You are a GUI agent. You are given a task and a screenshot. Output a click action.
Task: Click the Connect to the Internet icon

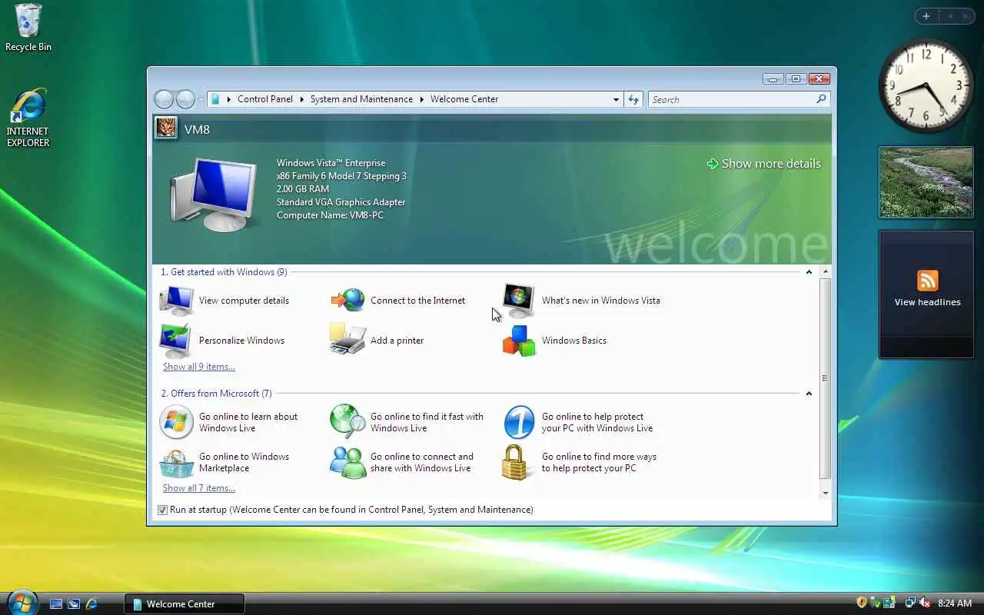tap(348, 300)
